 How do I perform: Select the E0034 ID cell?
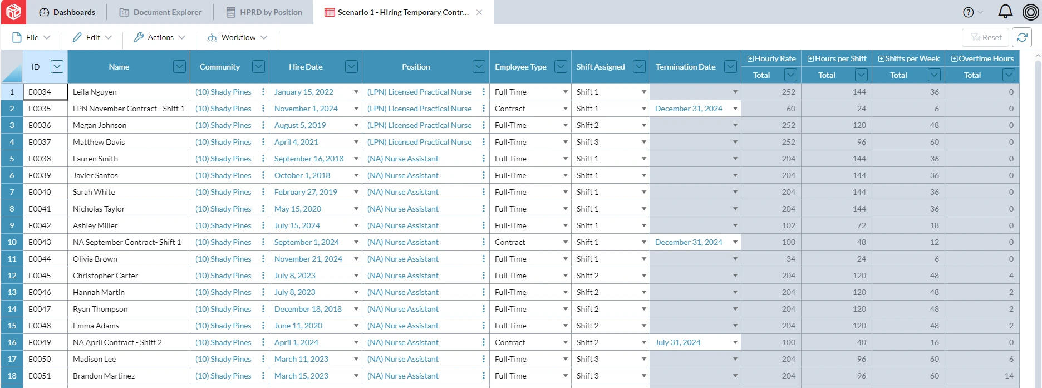[x=46, y=92]
